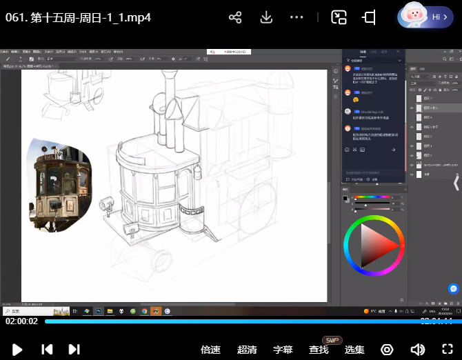This screenshot has height=360, width=462.
Task: Open the 倍速 playback speed menu
Action: 210,350
